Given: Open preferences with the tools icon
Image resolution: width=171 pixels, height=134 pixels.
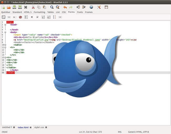Looking at the screenshot, I should click(x=99, y=7).
